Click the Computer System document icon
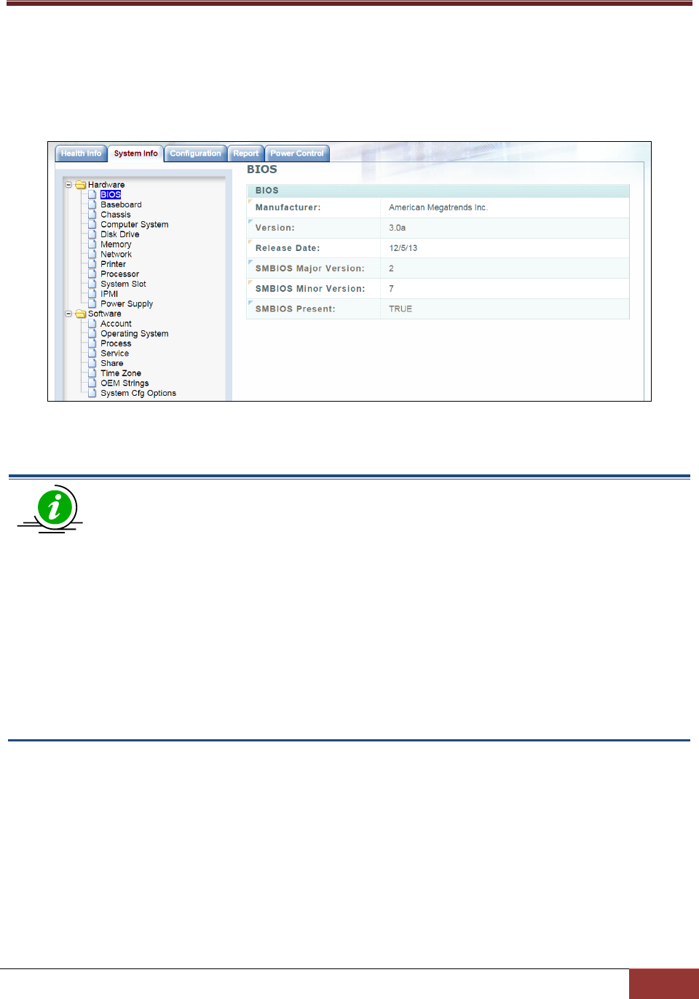This screenshot has height=999, width=699. point(92,224)
